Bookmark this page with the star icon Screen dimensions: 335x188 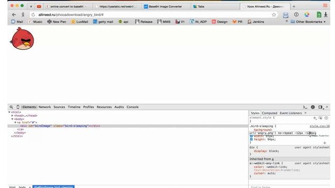click(274, 15)
